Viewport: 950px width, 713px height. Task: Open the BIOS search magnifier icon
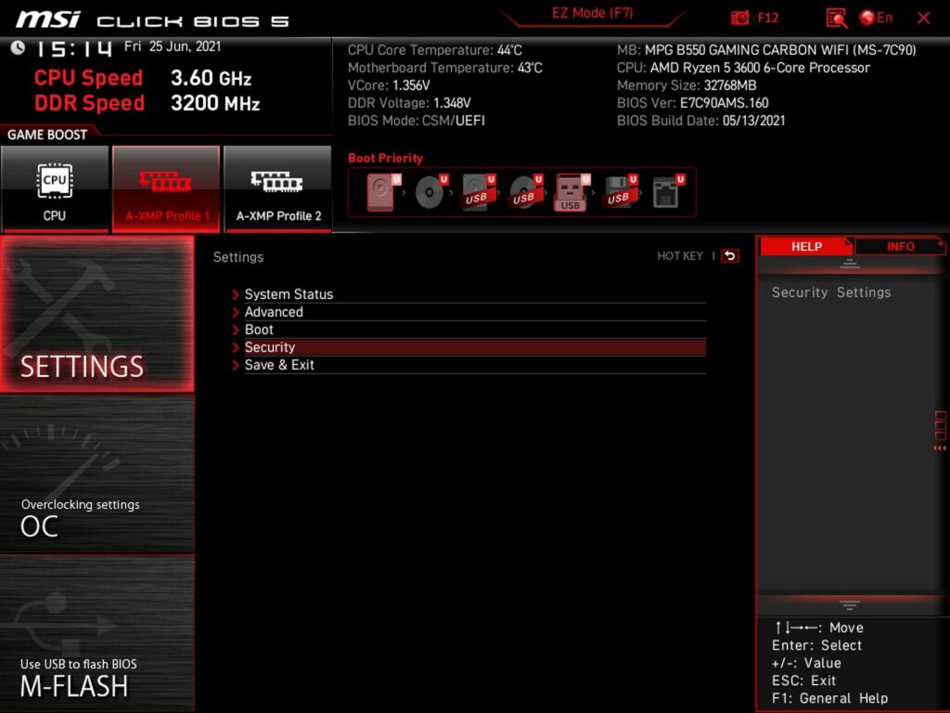[836, 19]
